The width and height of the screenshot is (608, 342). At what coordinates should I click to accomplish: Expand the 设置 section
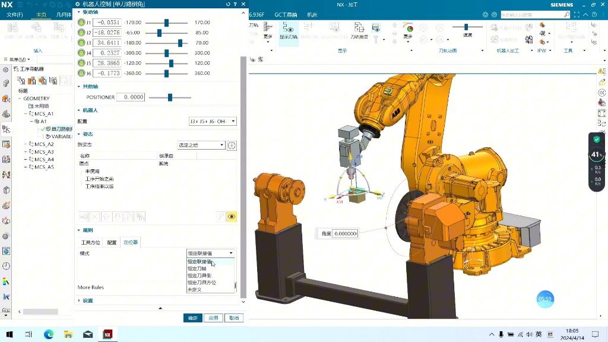click(88, 300)
